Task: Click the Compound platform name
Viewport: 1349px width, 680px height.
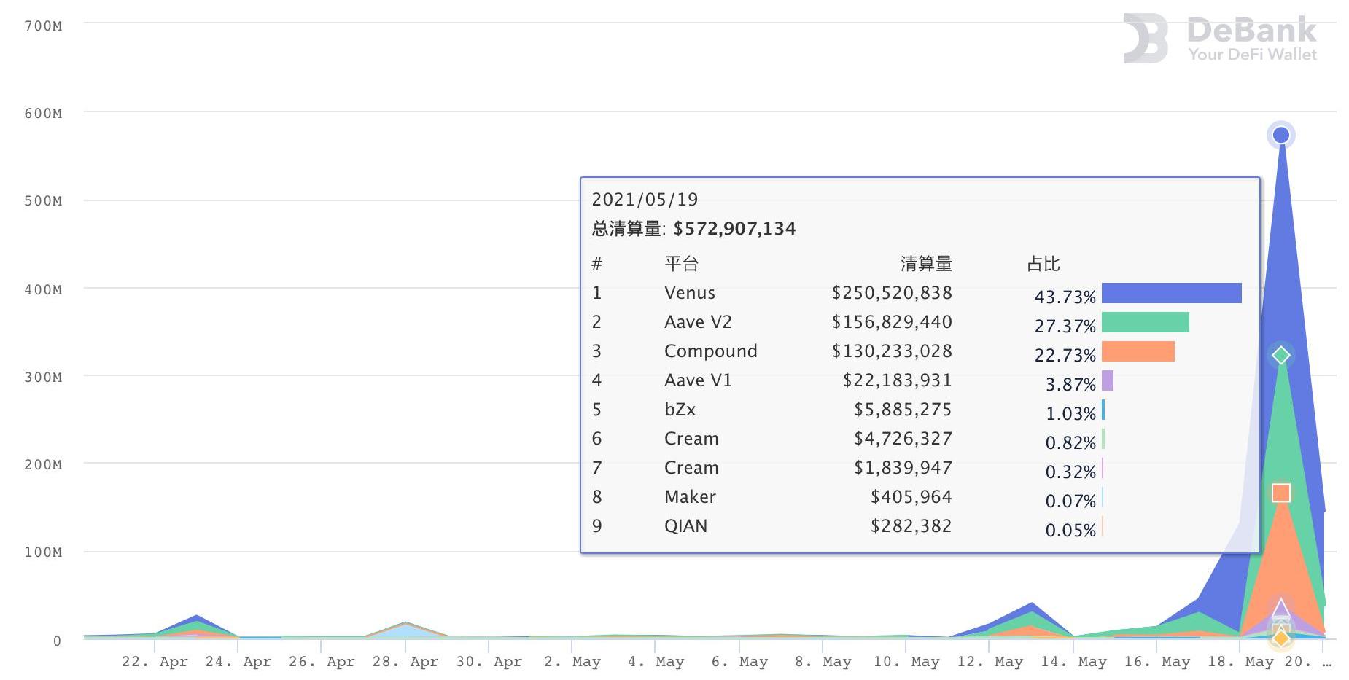Action: [711, 351]
